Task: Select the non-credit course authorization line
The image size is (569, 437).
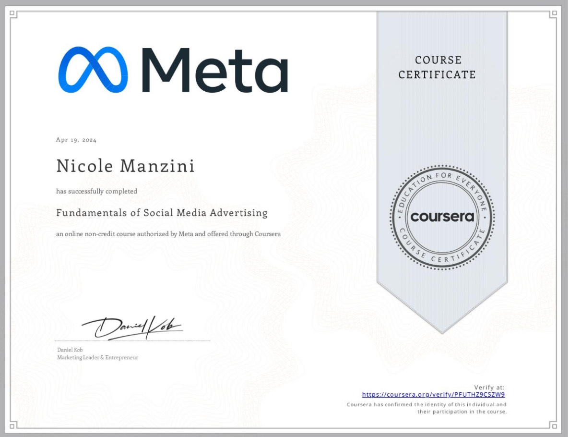Action: (168, 234)
